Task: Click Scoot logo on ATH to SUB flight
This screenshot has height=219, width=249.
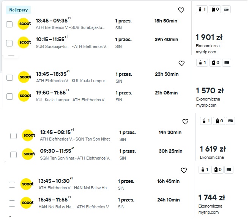Action: [24, 24]
